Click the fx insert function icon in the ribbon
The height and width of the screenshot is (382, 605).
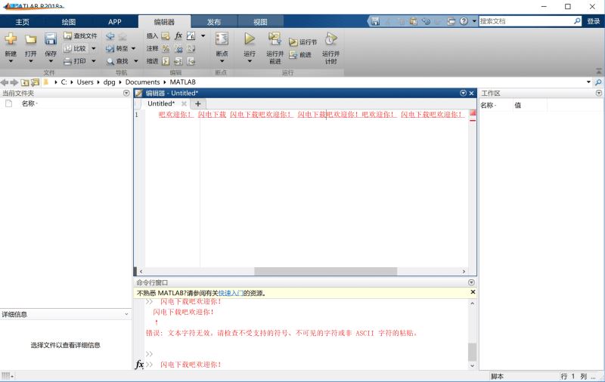178,35
